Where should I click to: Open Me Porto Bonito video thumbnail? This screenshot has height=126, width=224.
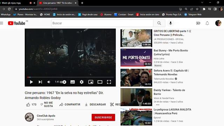(136, 57)
